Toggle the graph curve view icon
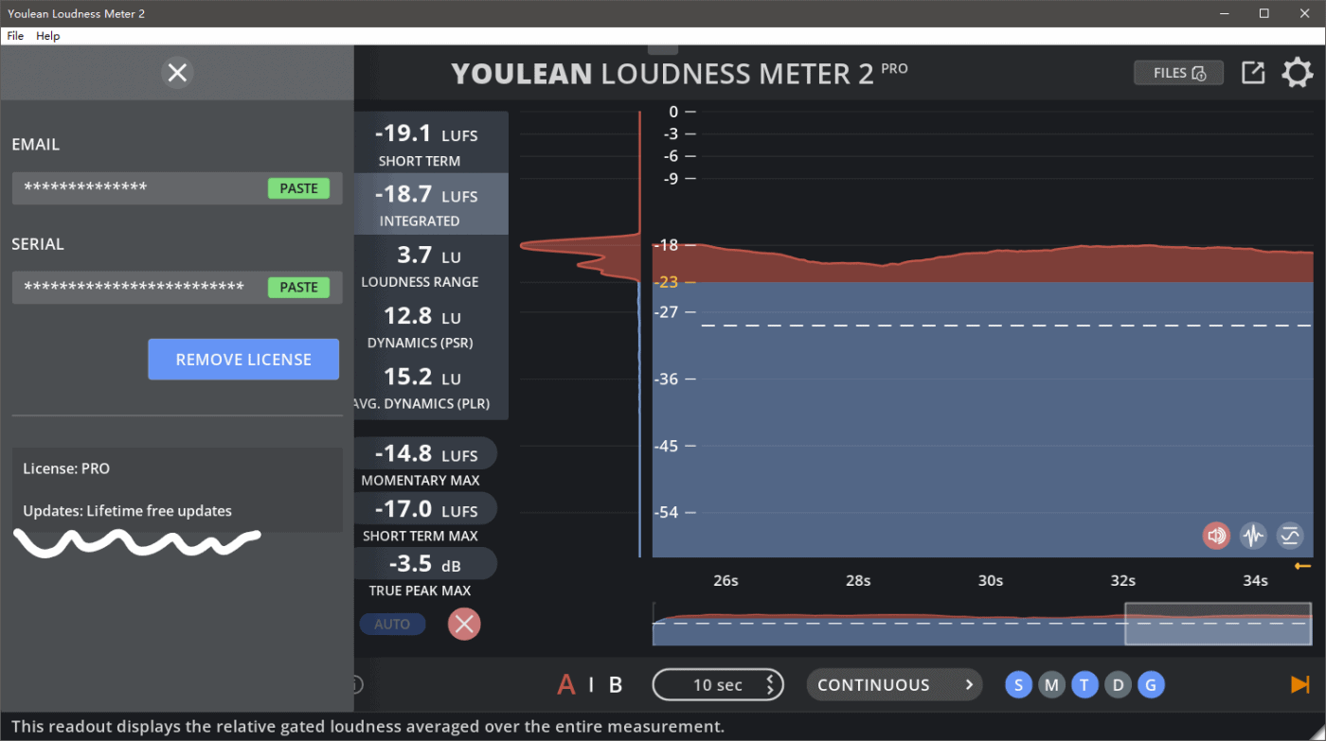The image size is (1326, 741). (1290, 537)
